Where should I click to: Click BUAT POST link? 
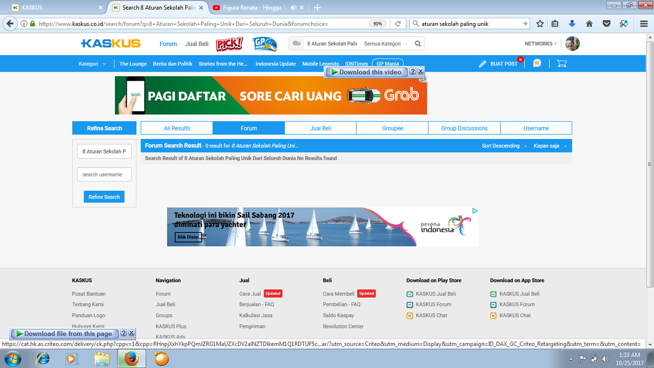click(x=504, y=64)
